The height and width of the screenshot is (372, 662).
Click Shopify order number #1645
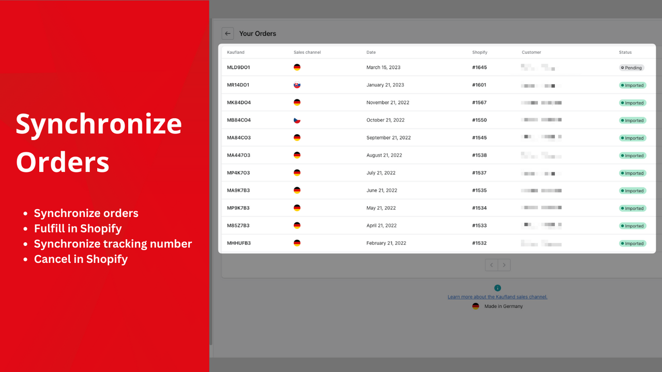(480, 67)
